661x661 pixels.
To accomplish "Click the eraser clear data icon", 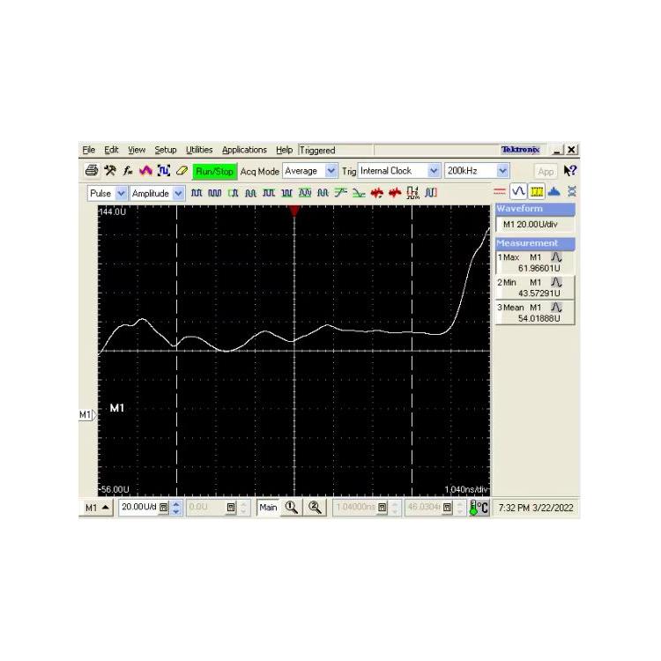I will tap(182, 171).
